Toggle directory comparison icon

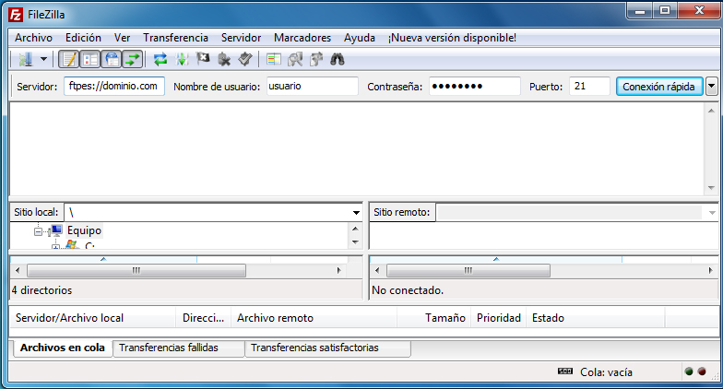click(295, 59)
